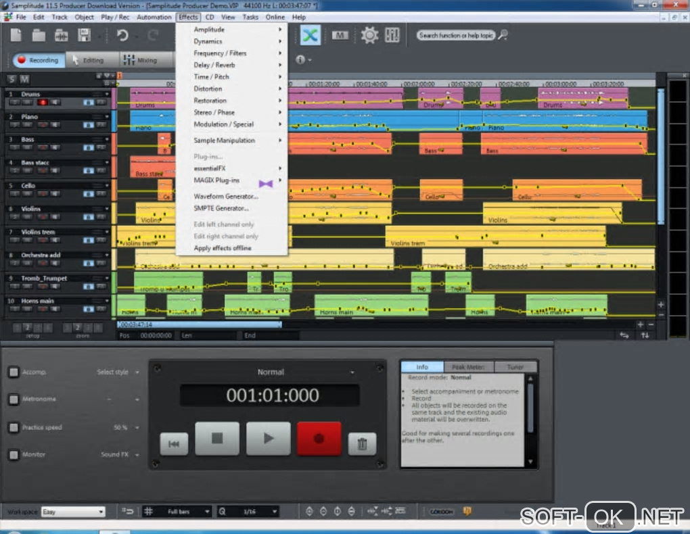Click the magnifier icon next to search box

(503, 34)
